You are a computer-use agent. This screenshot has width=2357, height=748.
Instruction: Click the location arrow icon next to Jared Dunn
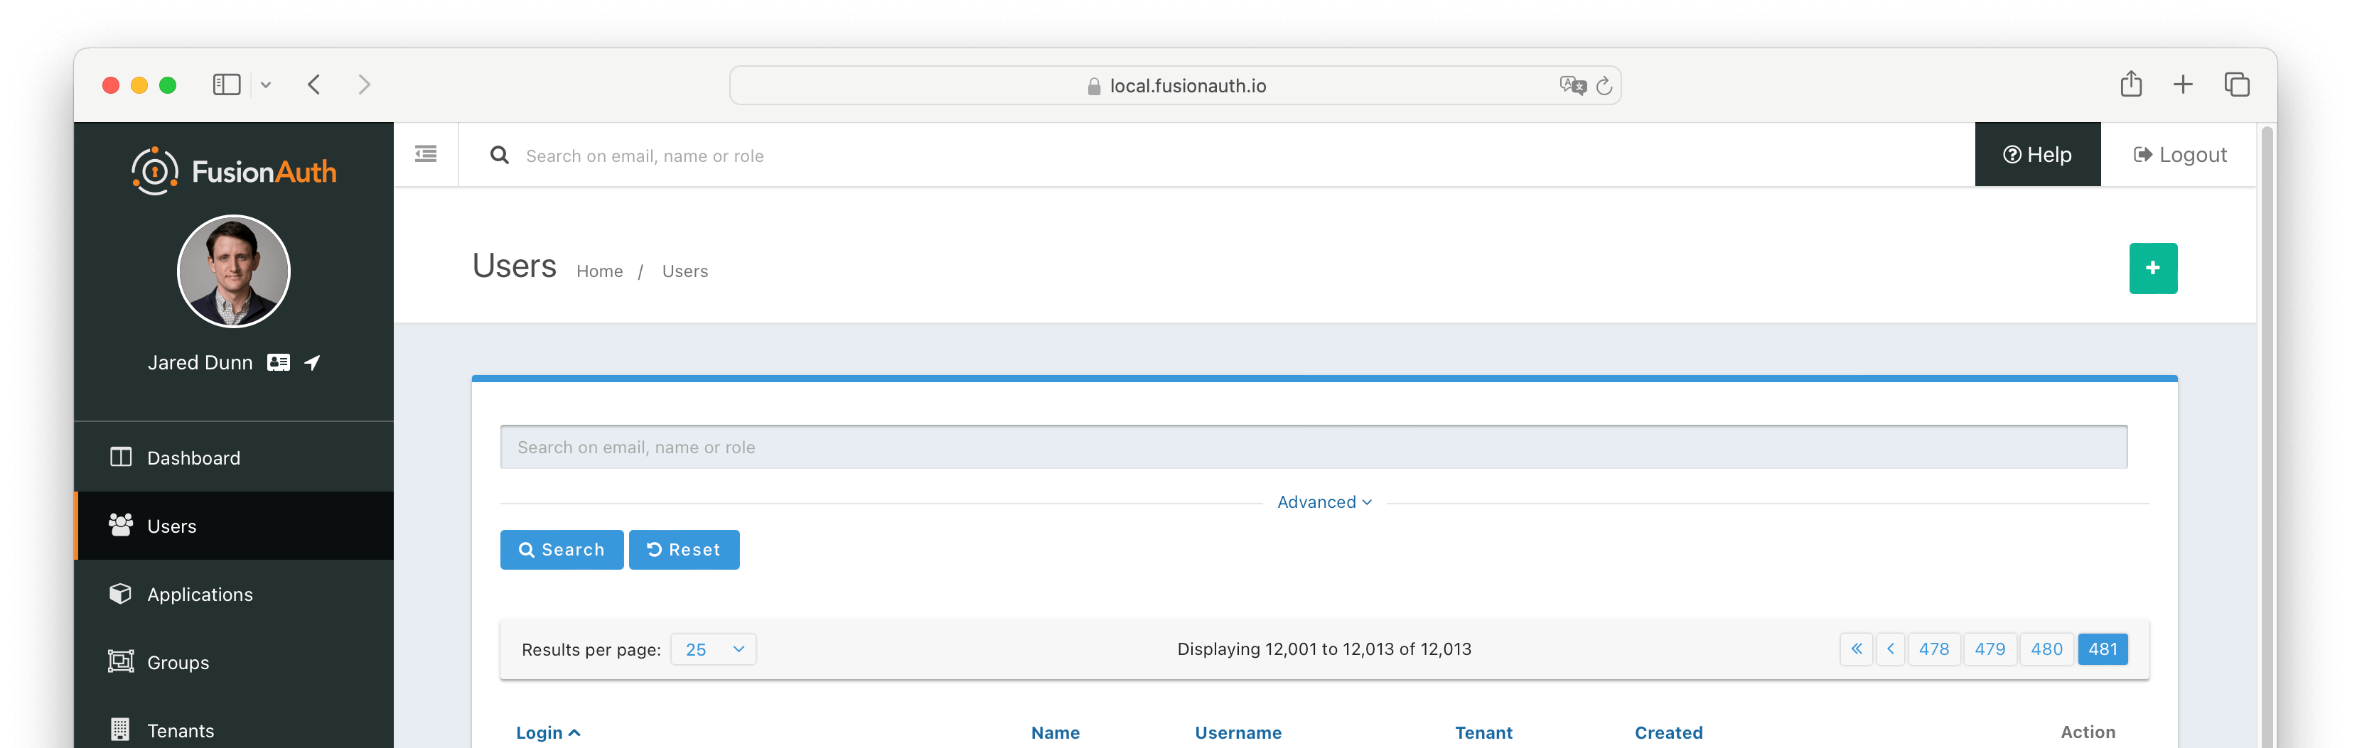pyautogui.click(x=312, y=362)
